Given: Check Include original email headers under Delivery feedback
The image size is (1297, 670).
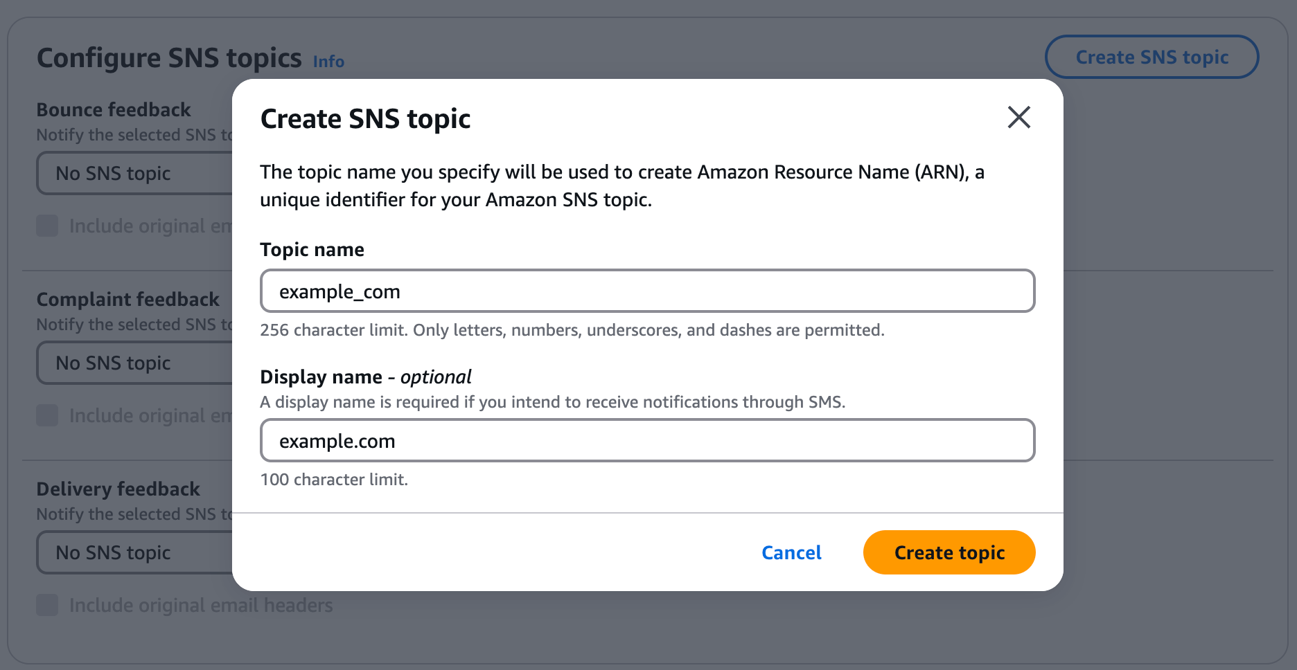Looking at the screenshot, I should point(46,604).
